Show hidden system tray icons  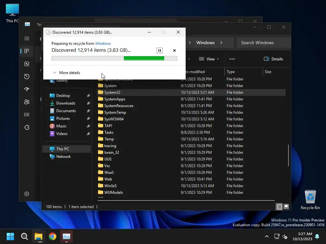click(267, 236)
